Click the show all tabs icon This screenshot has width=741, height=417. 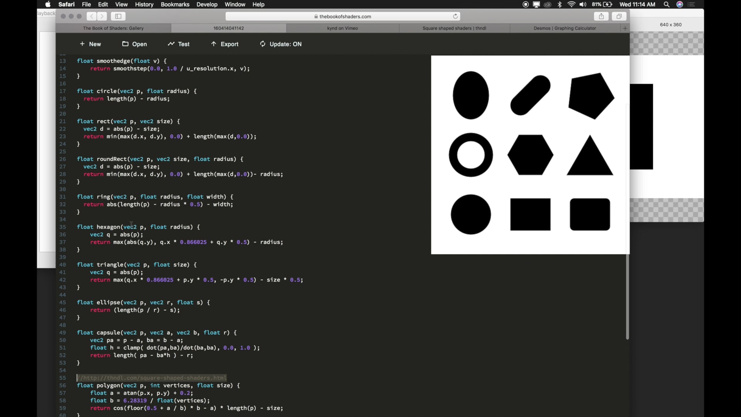(619, 16)
